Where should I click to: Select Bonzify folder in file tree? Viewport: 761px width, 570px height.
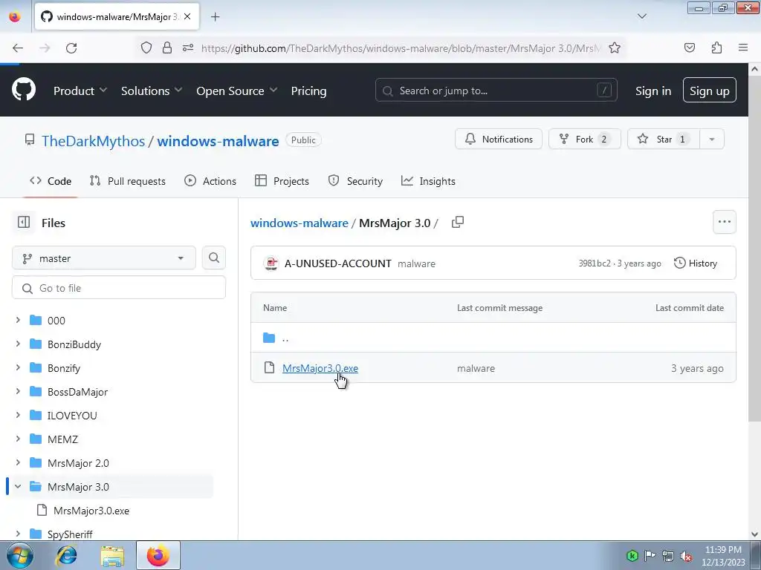(x=64, y=368)
